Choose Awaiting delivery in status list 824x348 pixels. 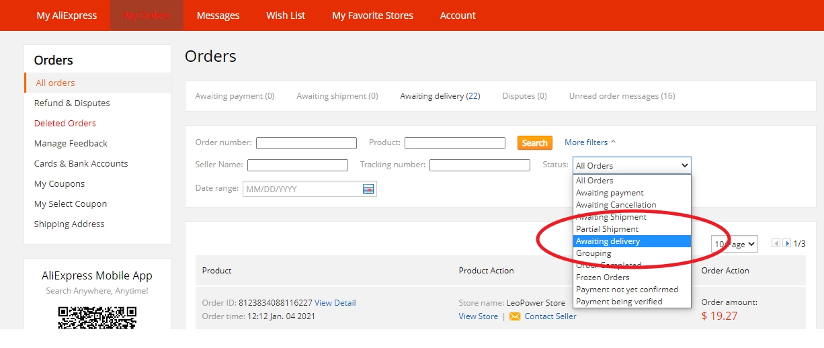tap(632, 241)
